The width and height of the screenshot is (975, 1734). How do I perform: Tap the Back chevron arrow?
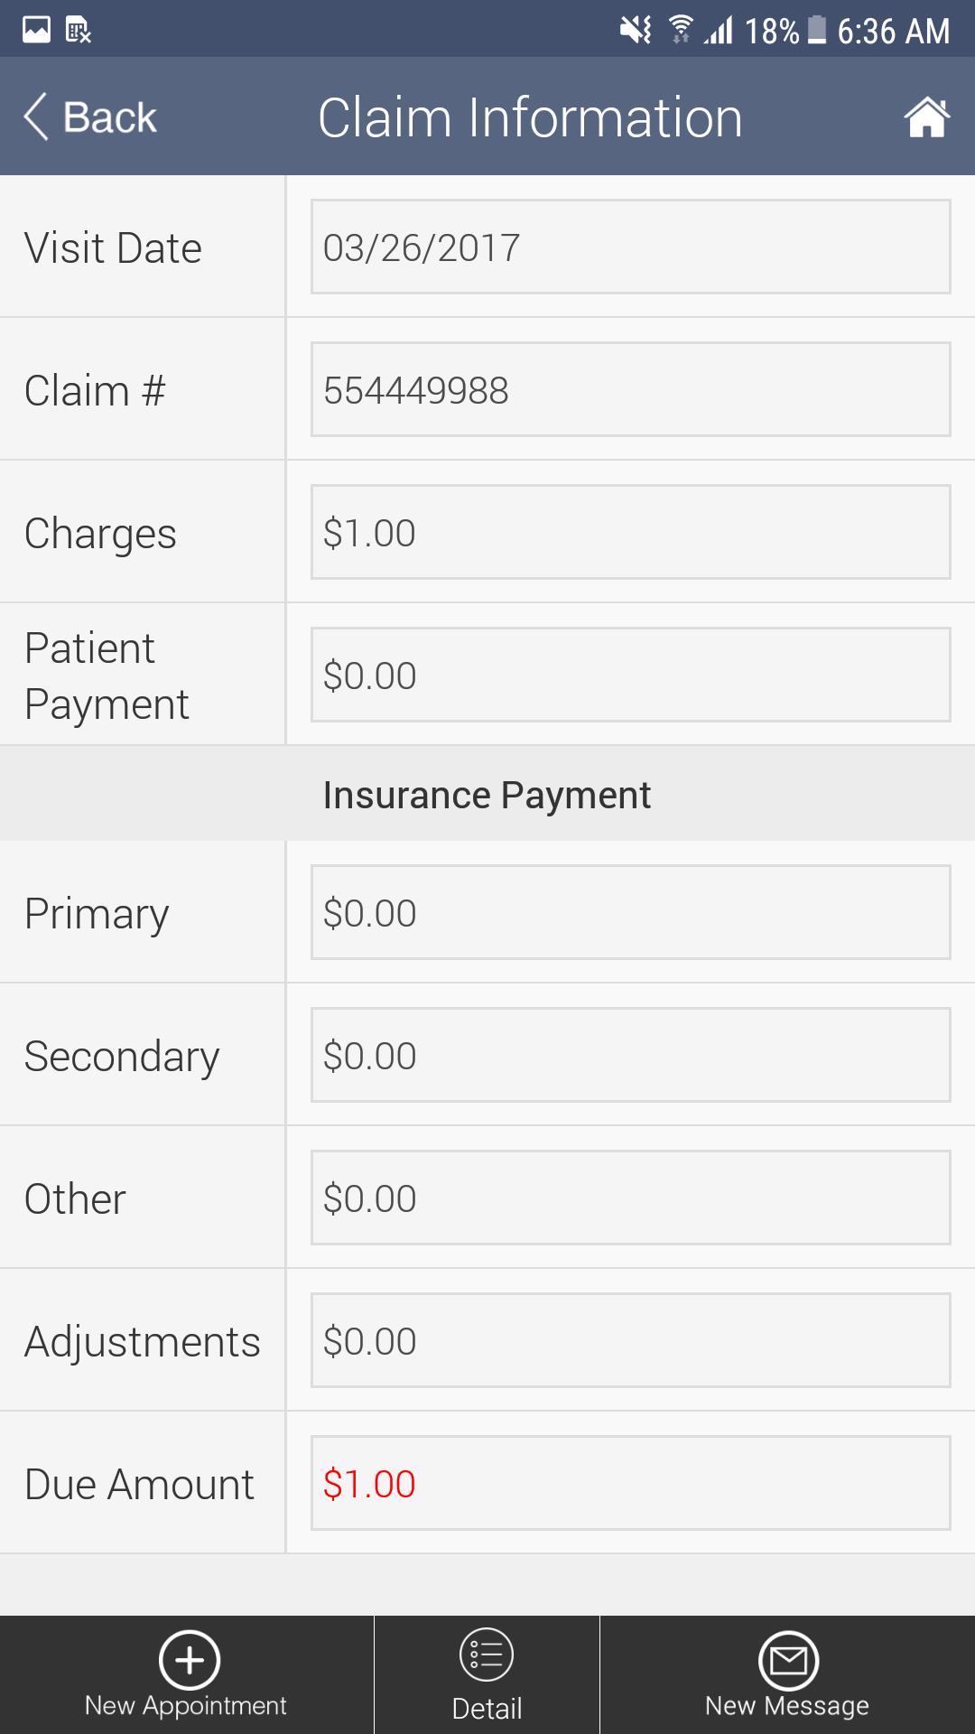(36, 117)
